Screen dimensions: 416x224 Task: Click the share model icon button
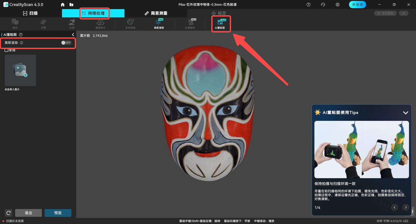pos(404,13)
